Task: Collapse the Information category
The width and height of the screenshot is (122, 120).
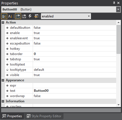Action: (x=3, y=101)
